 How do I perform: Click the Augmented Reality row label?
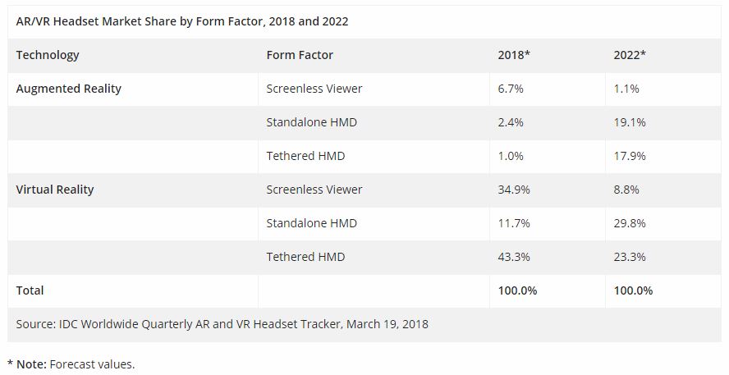coord(69,89)
